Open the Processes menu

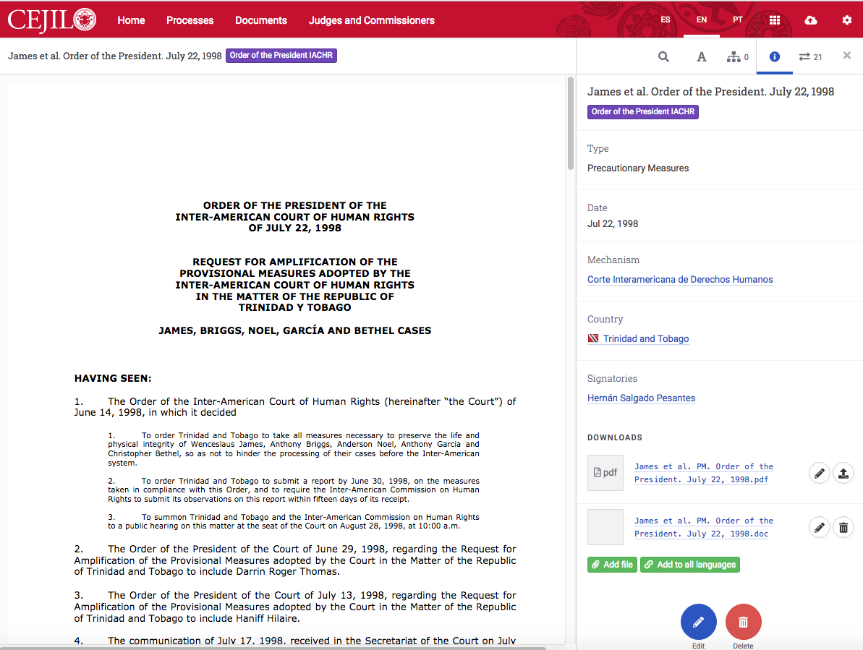point(190,20)
